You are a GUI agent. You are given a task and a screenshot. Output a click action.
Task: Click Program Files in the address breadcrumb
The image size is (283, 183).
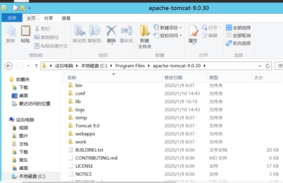130,66
